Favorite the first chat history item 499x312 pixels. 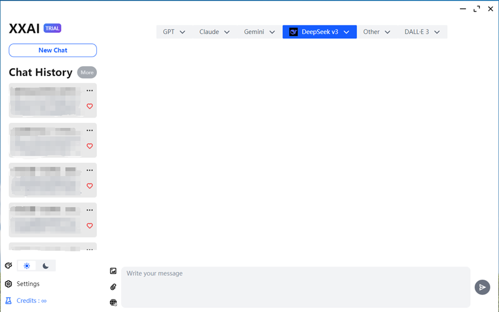90,106
